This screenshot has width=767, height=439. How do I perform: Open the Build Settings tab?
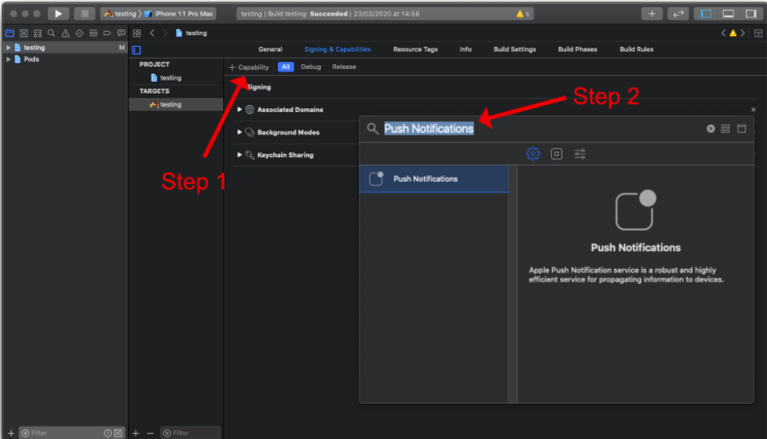tap(515, 49)
